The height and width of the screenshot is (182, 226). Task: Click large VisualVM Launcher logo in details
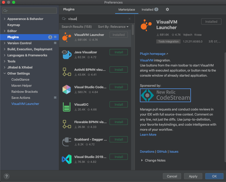pyautogui.click(x=146, y=25)
